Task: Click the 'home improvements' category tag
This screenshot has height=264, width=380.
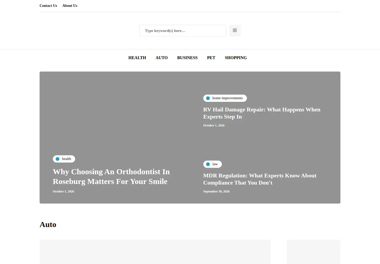Action: [x=225, y=98]
